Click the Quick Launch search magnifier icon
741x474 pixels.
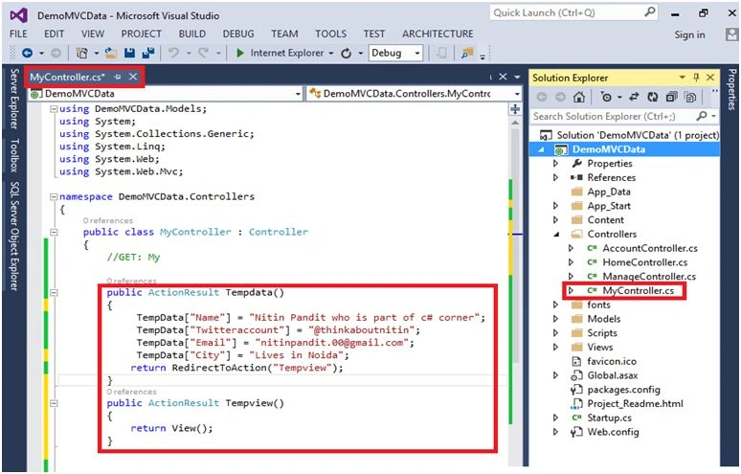[650, 11]
